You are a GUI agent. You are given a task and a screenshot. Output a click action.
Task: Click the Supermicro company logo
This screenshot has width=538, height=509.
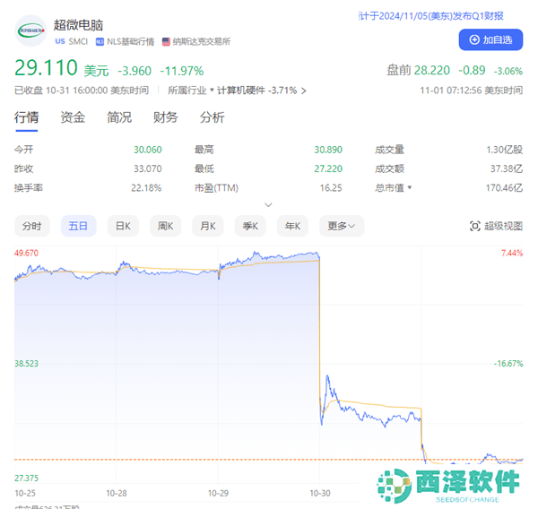(30, 30)
